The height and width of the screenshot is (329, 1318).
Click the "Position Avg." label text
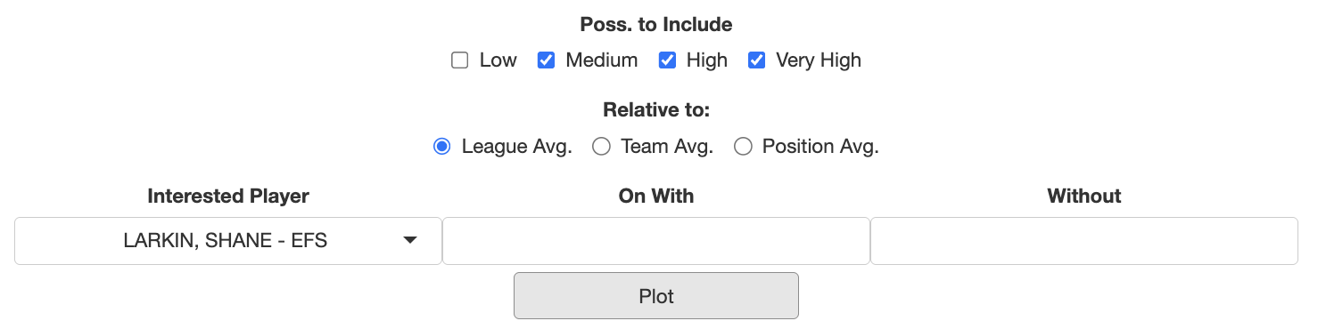coord(820,147)
